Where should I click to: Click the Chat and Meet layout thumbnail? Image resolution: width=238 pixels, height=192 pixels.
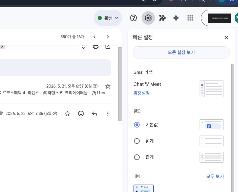pyautogui.click(x=212, y=89)
